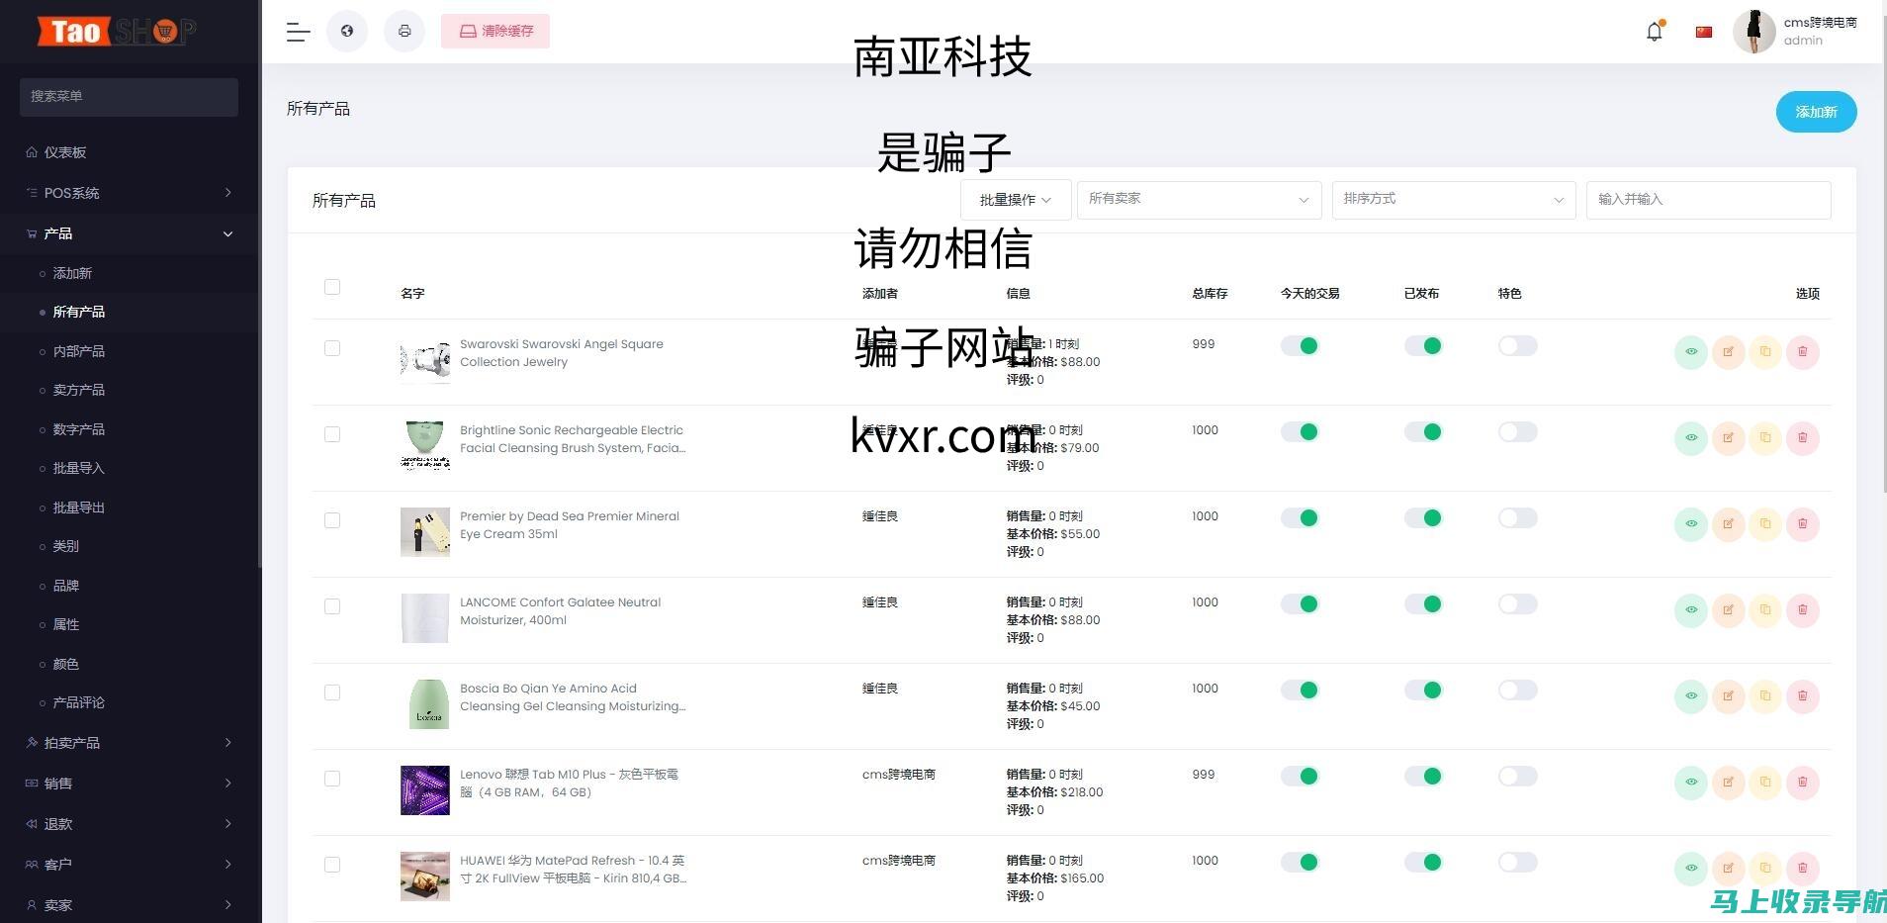Delete the LANCOME Confort Galatee product
Viewport: 1887px width, 923px height.
tap(1803, 610)
